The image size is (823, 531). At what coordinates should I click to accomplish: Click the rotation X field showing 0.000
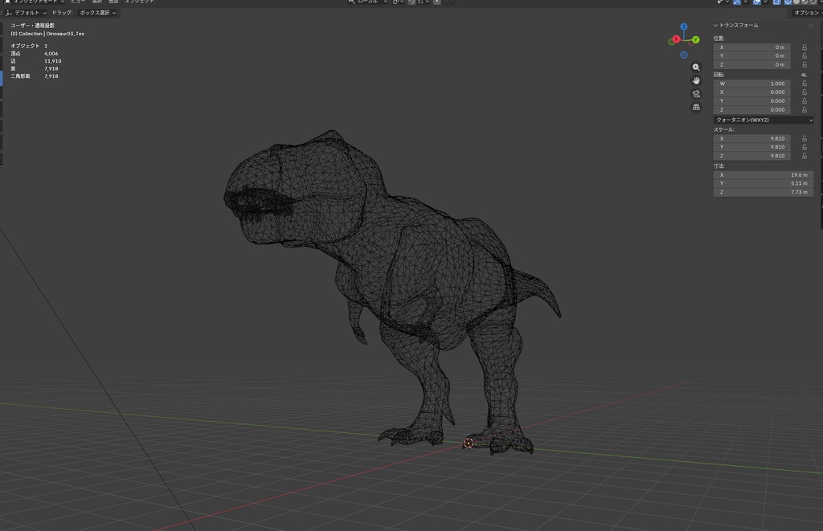coord(751,92)
